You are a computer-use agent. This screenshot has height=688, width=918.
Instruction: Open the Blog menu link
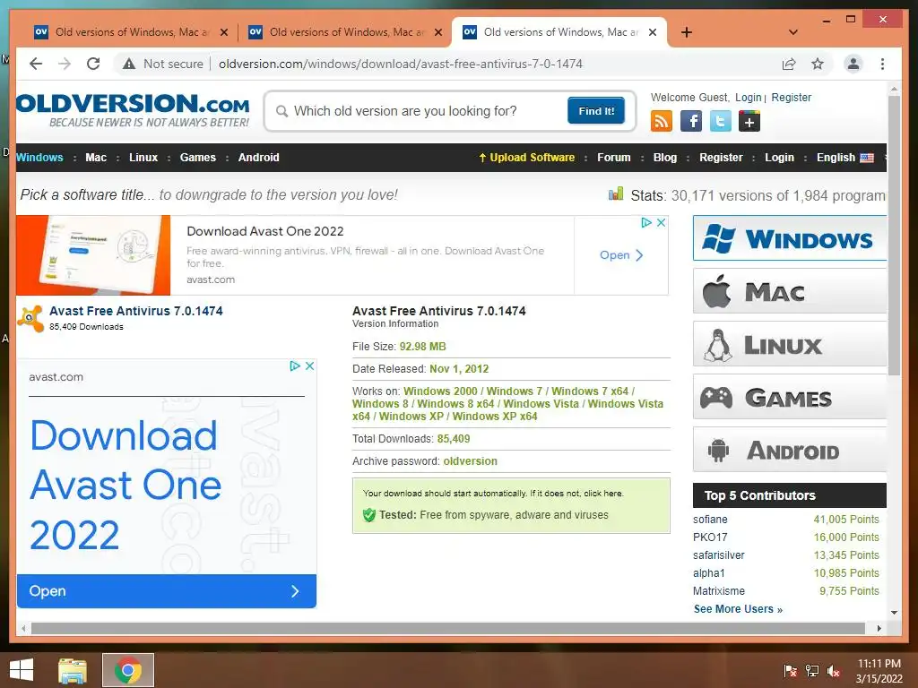[665, 158]
